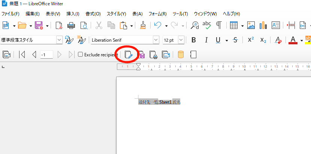This screenshot has height=154, width=311.
Task: Click the Edit Individual Documents mail merge icon
Action: tap(129, 55)
